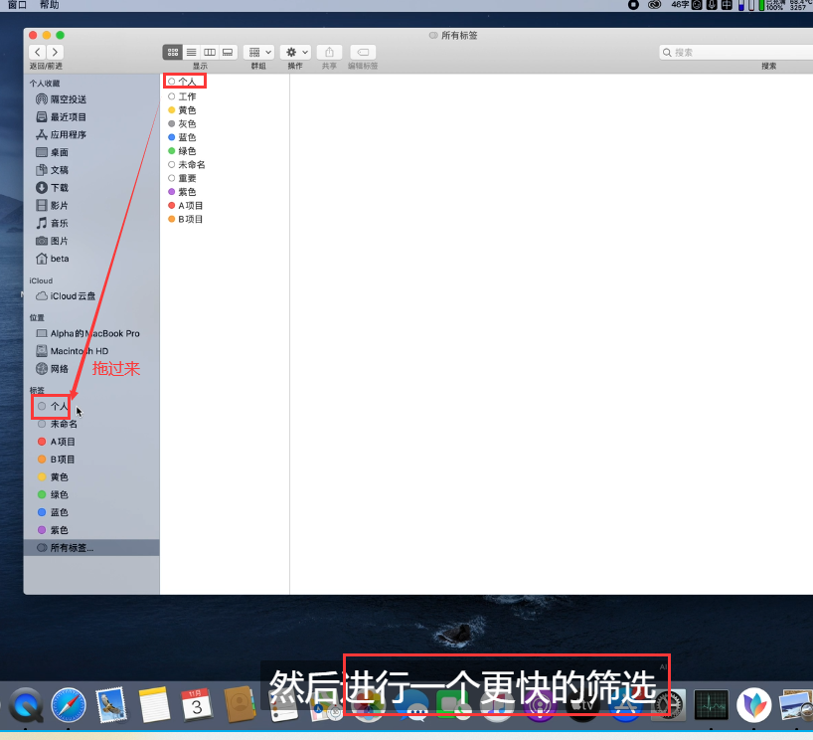Go back with the left chevron button
The height and width of the screenshot is (740, 813).
38,52
